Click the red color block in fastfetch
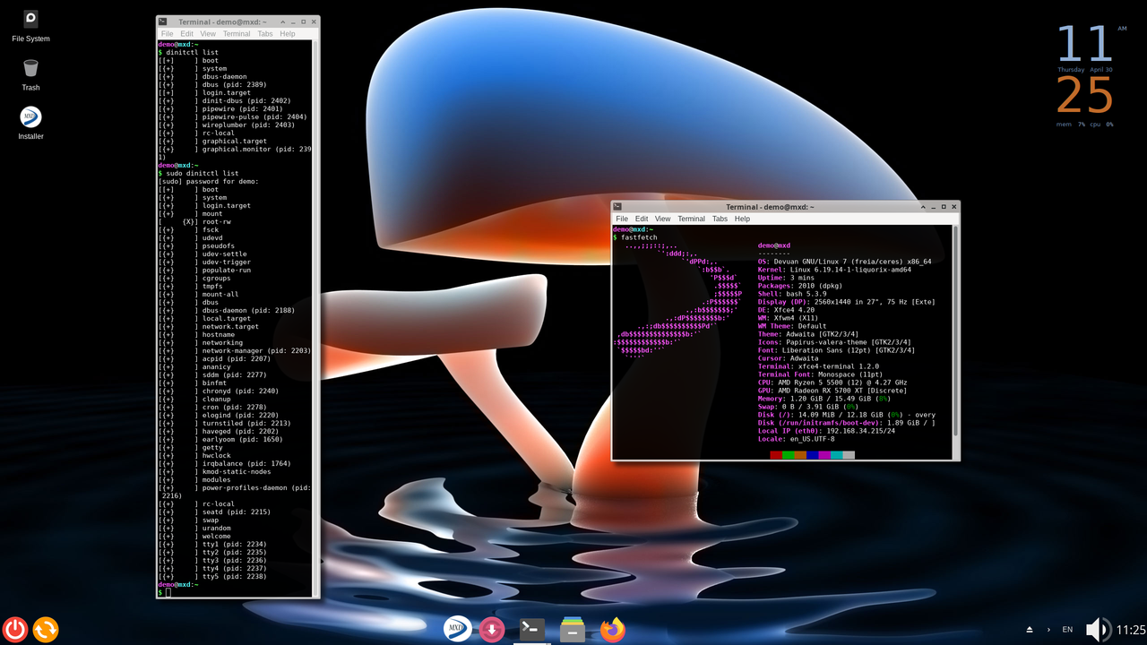1147x645 pixels. [x=776, y=455]
